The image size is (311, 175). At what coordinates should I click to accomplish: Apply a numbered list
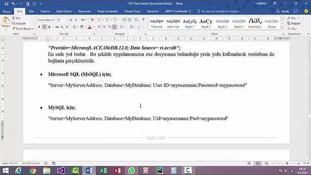107,20
